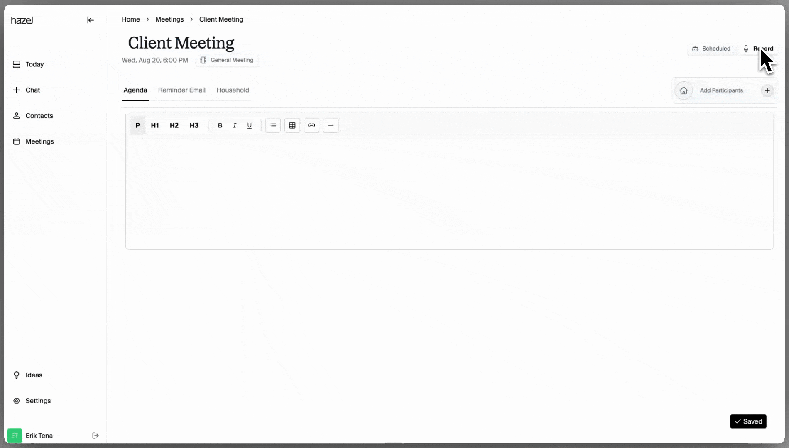Switch to the Household tab
The width and height of the screenshot is (789, 448).
click(x=233, y=90)
